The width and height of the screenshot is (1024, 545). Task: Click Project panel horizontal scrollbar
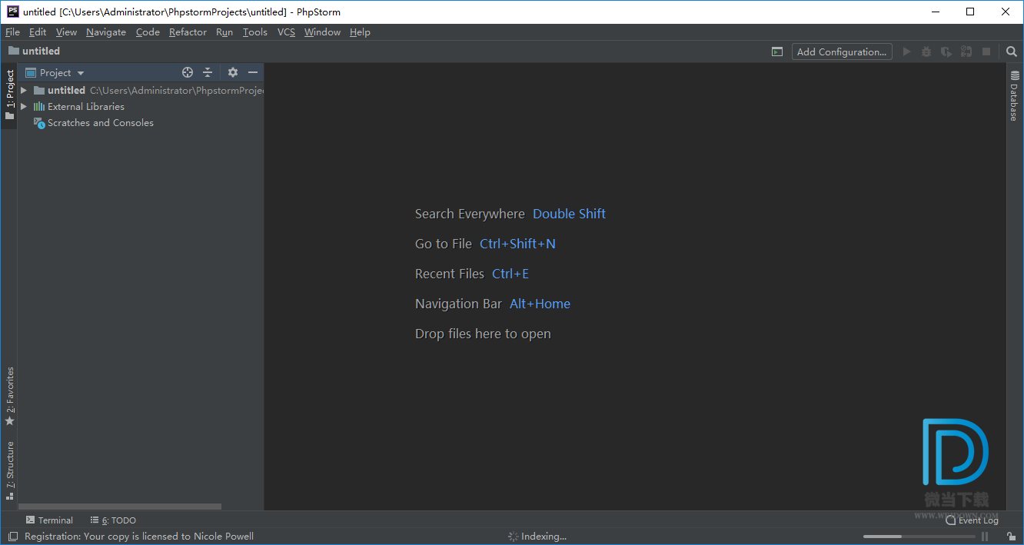point(120,507)
